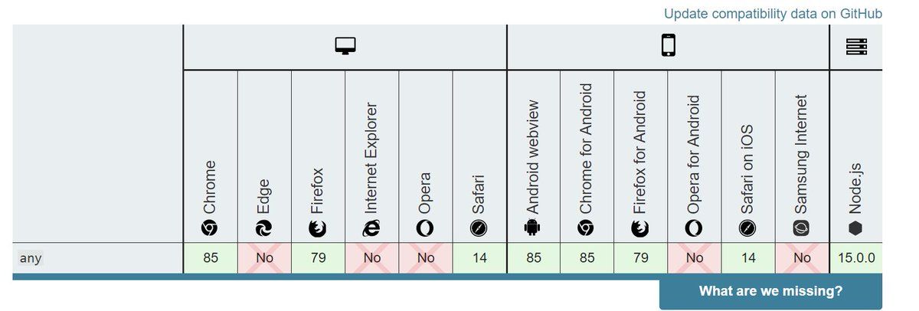Click the Internet Explorer icon
The height and width of the screenshot is (311, 919).
point(371,228)
